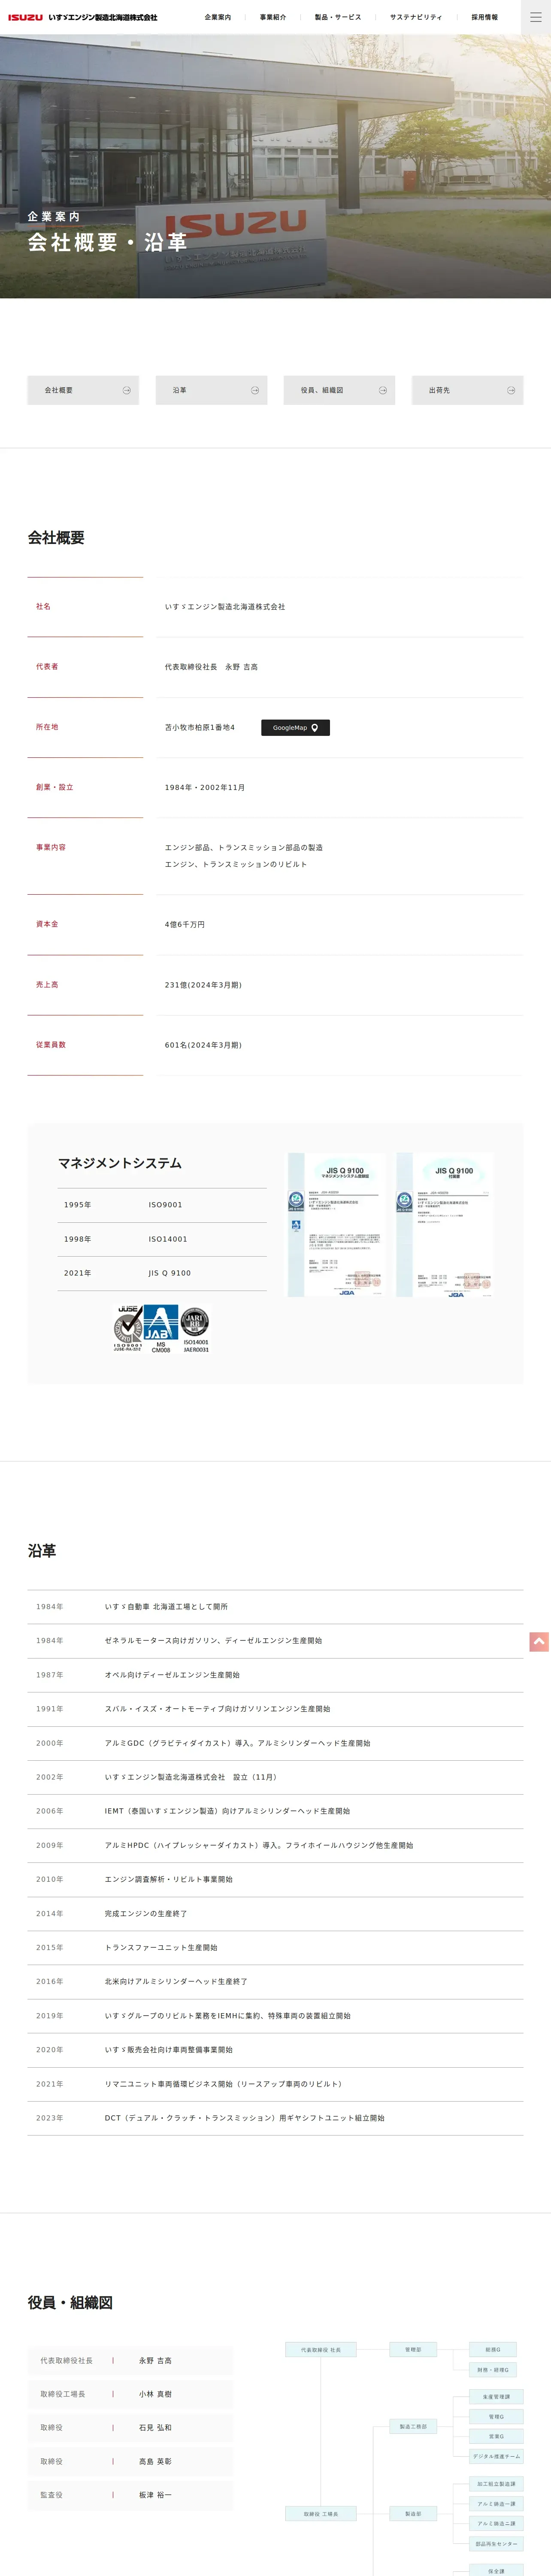Click the 2021年 JIS Q 9100 row
The image size is (551, 2576).
[x=162, y=1273]
